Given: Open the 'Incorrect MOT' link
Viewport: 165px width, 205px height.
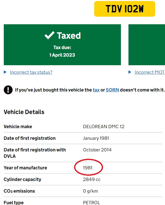Looking at the screenshot, I should click(x=150, y=72).
